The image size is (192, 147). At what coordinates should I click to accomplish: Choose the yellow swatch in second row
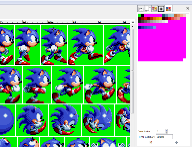click(x=161, y=18)
